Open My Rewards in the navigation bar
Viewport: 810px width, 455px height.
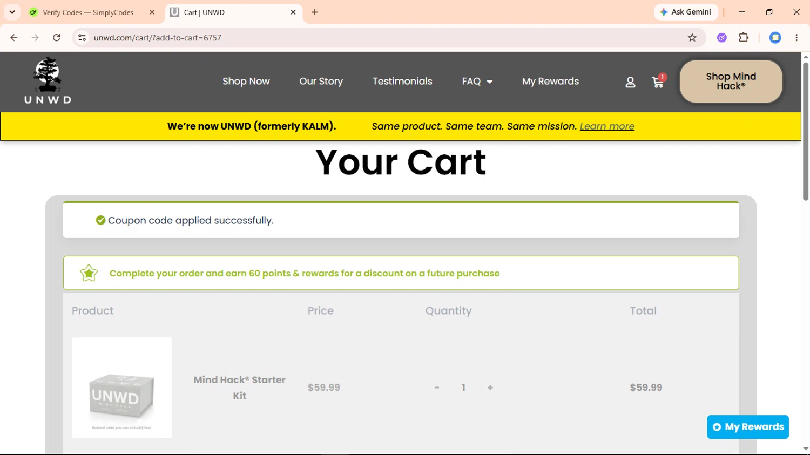pyautogui.click(x=550, y=82)
